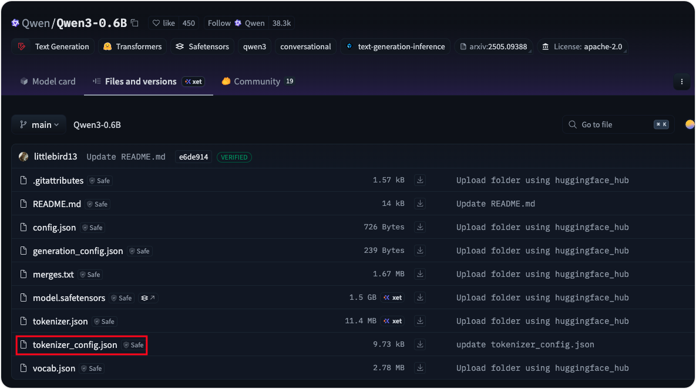
Task: Click Safe badge next to tokenizer_config.json
Action: (133, 346)
